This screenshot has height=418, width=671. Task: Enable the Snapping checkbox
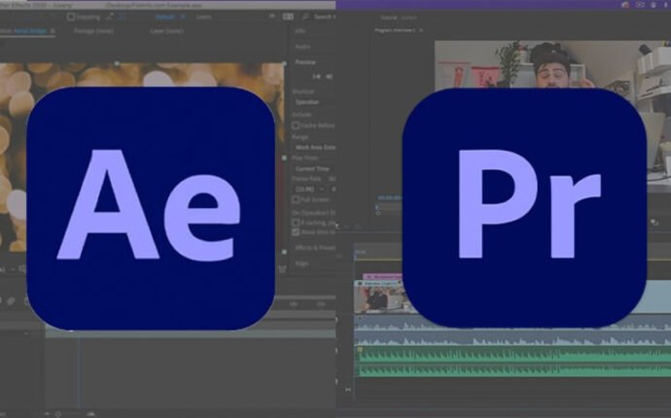tap(72, 17)
